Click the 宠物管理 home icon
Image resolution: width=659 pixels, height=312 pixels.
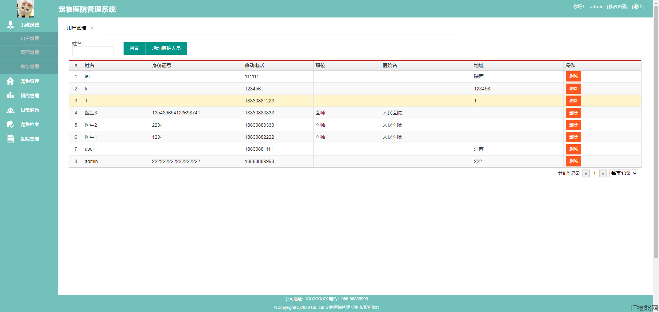click(10, 81)
